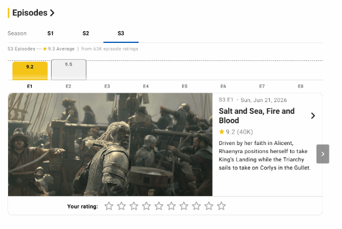Rate the episode 8 stars

pyautogui.click(x=196, y=206)
